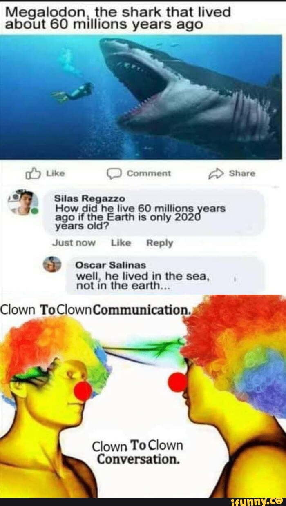Click the scuba diver in the photo
This screenshot has height=506, width=286.
point(74,93)
